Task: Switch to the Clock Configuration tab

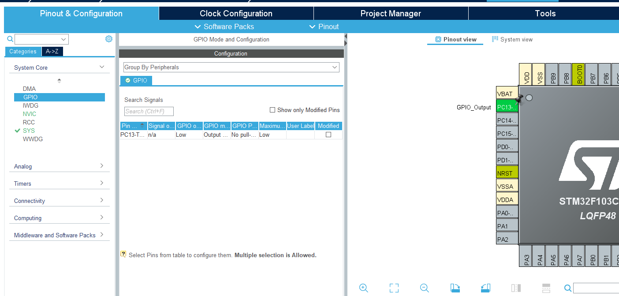Action: point(236,13)
